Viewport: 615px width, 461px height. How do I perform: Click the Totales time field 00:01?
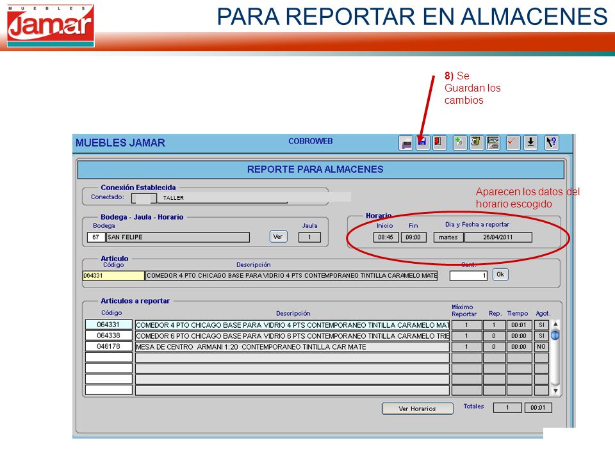[x=538, y=408]
